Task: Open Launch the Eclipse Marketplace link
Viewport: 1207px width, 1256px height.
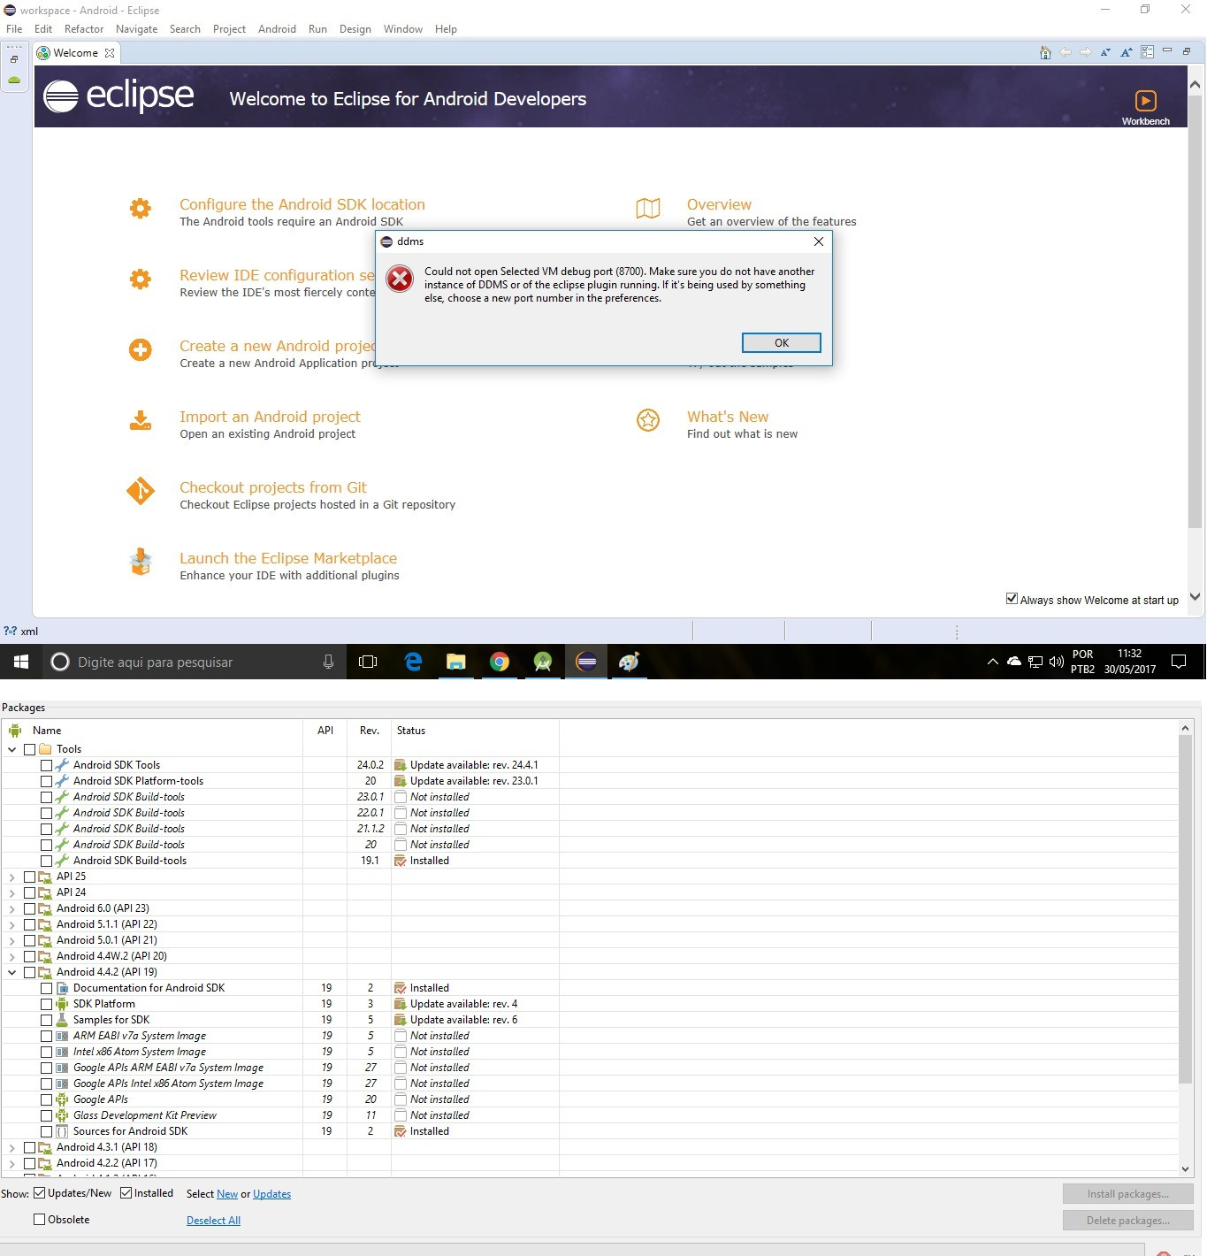Action: [288, 558]
